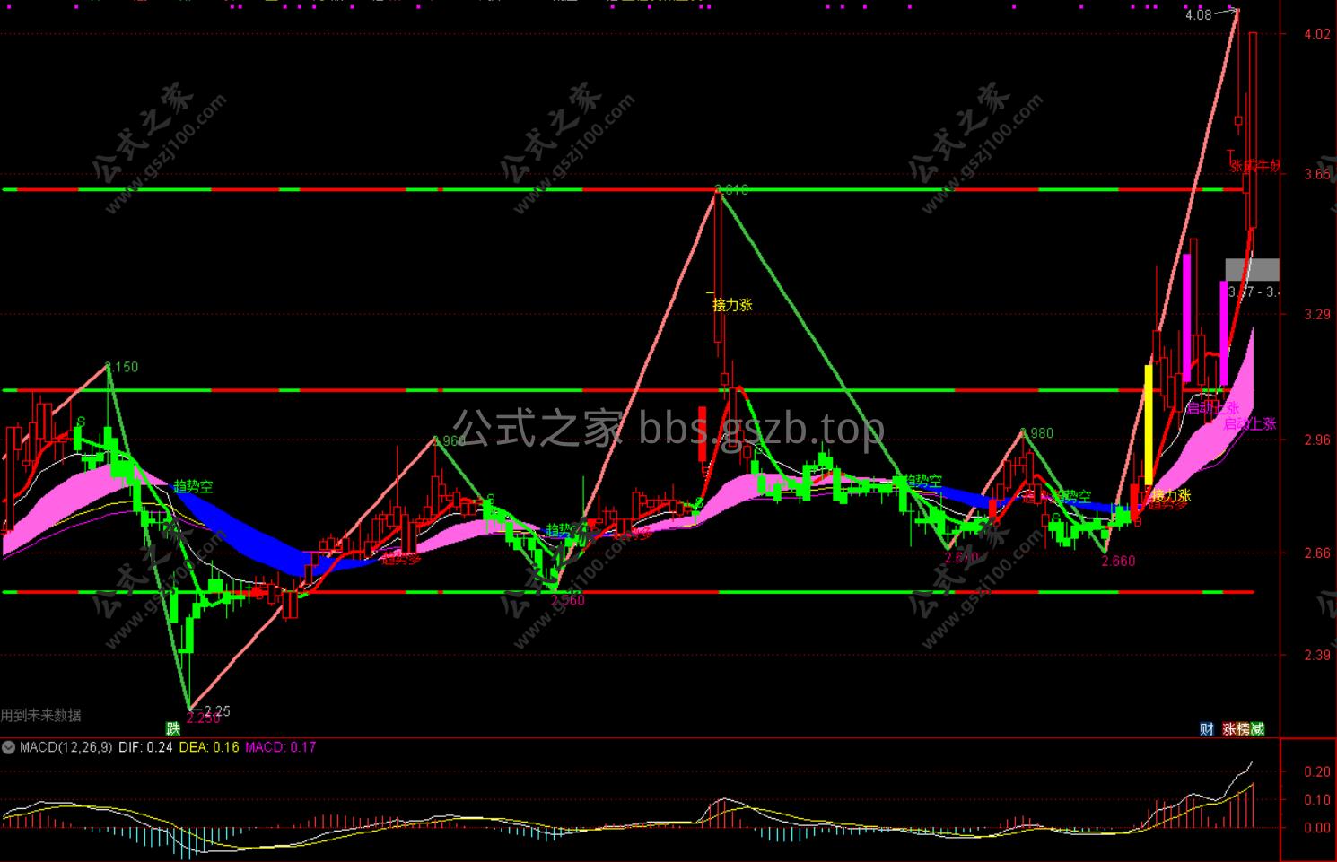Click the 2.560 trough label
Screen dimensions: 1337x862
(568, 600)
